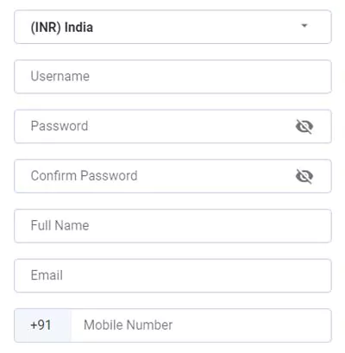Focus the Username input field
Image resolution: width=345 pixels, height=353 pixels.
point(172,77)
